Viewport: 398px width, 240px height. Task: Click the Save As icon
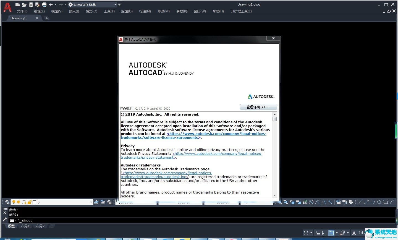[x=38, y=5]
